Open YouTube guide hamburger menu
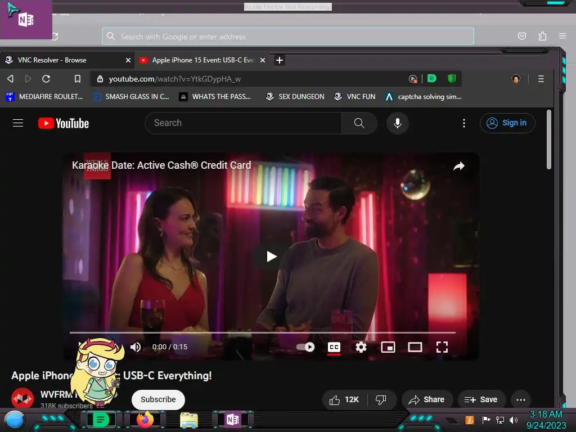 18,123
